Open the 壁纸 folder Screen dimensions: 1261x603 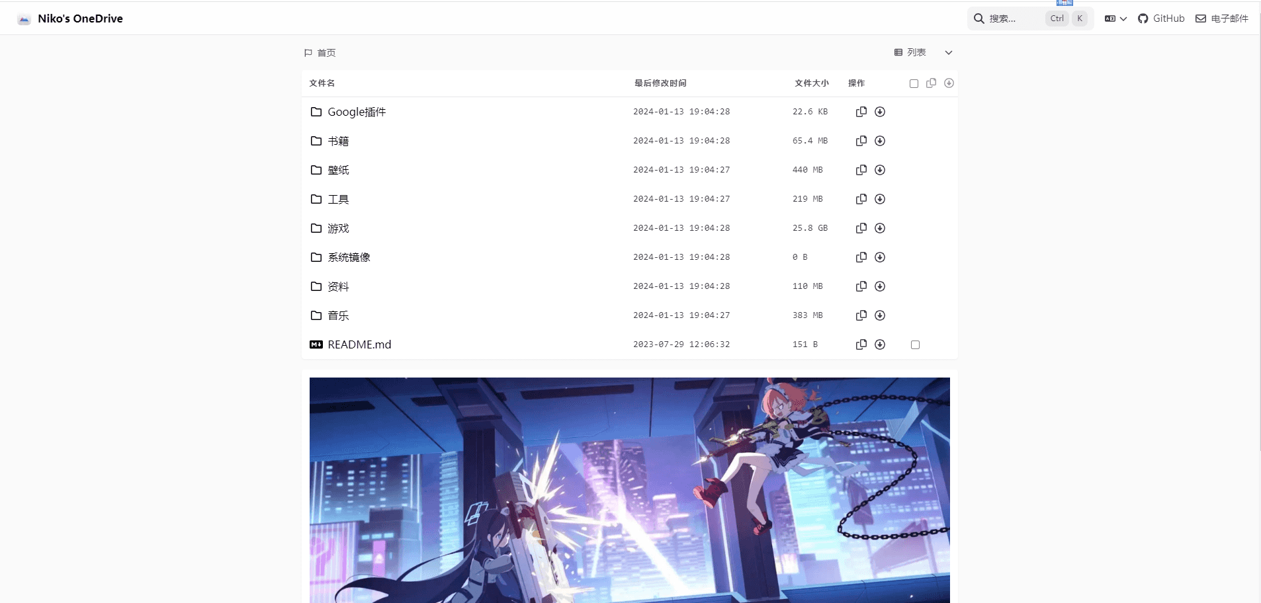tap(329, 170)
